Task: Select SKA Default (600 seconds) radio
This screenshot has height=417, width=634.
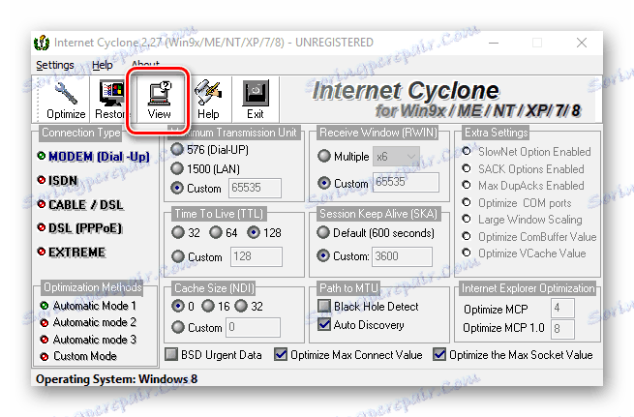Action: (x=323, y=233)
